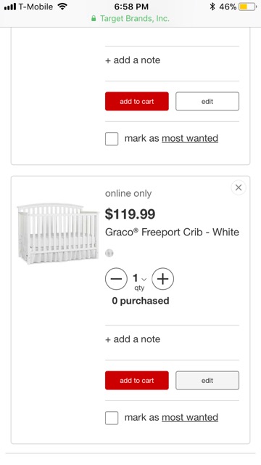
Task: Open the Graco crib product thumbnail
Action: [57, 233]
